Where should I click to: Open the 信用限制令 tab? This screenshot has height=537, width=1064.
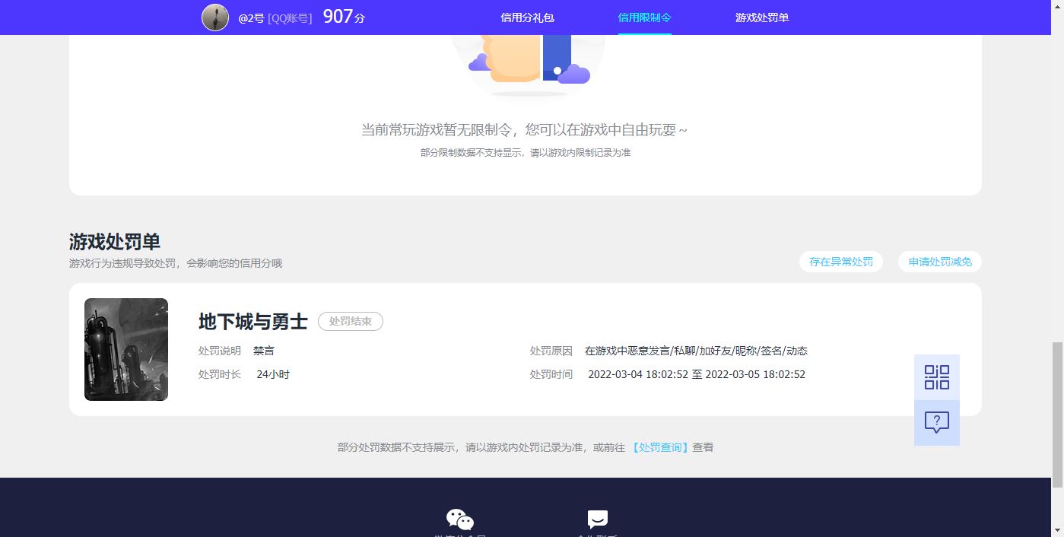644,17
